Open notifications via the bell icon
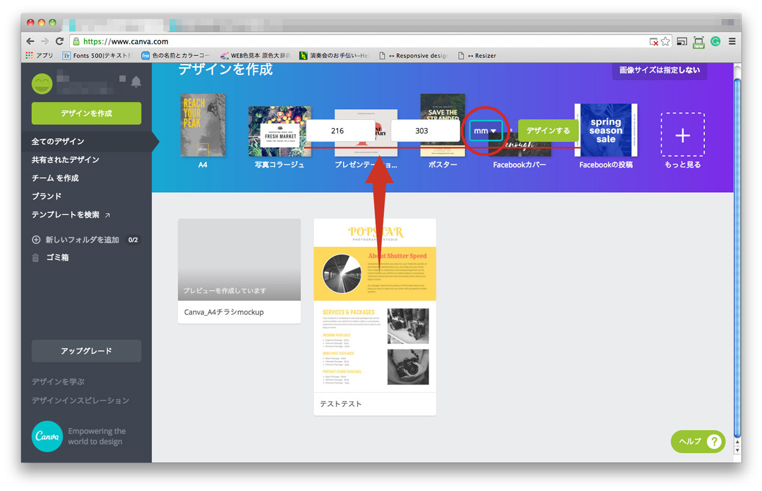This screenshot has width=762, height=491. pos(136,82)
